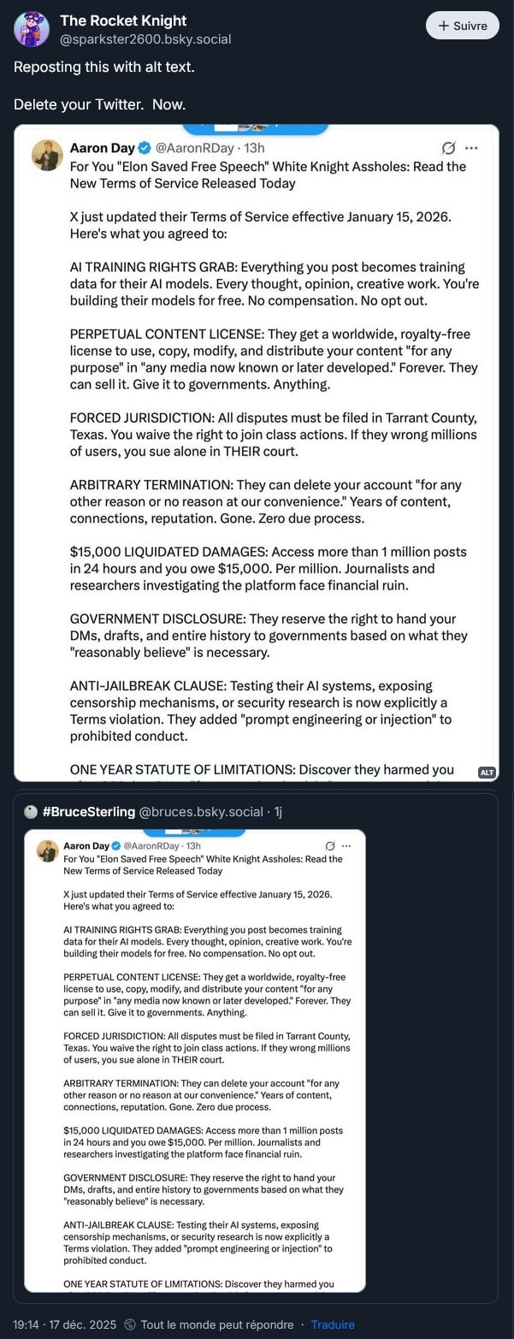
Task: Click Aaron Day's avatar in the quoted post image
Action: (x=47, y=850)
